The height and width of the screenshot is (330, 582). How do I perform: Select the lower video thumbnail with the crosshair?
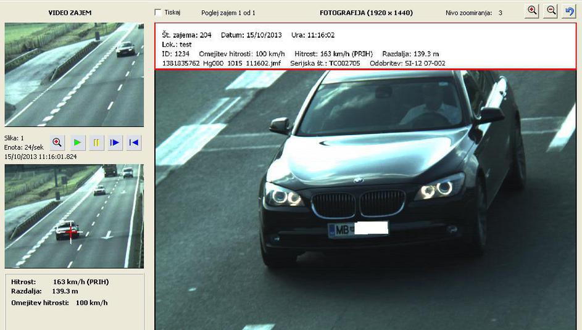pos(74,216)
